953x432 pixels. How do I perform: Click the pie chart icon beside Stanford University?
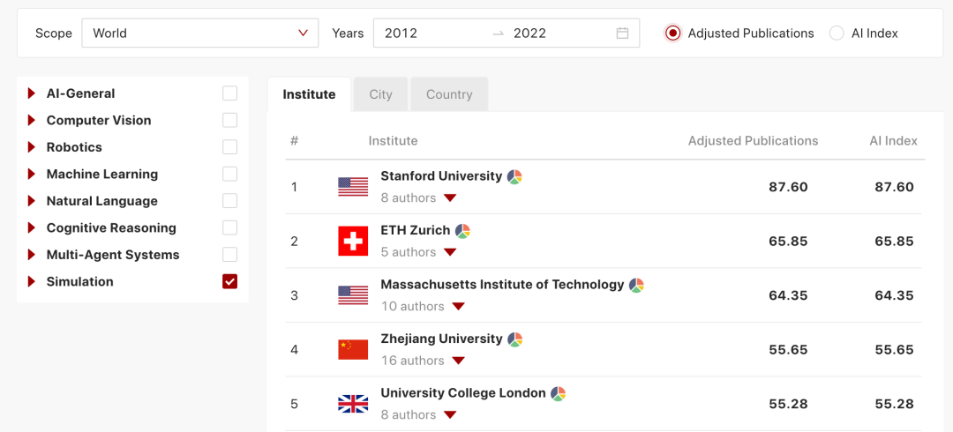[x=515, y=176]
